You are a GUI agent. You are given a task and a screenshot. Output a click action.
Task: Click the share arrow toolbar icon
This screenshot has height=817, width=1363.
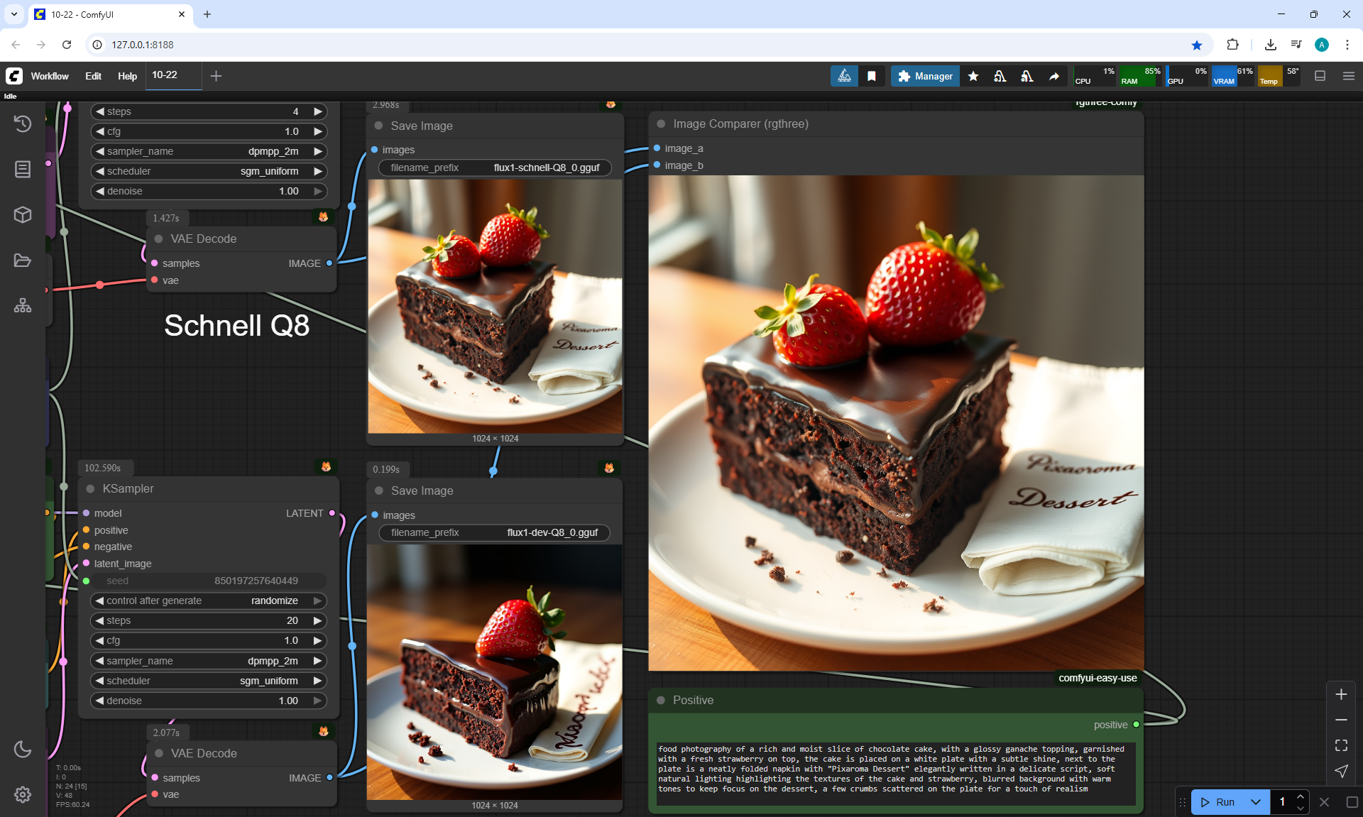tap(1054, 76)
